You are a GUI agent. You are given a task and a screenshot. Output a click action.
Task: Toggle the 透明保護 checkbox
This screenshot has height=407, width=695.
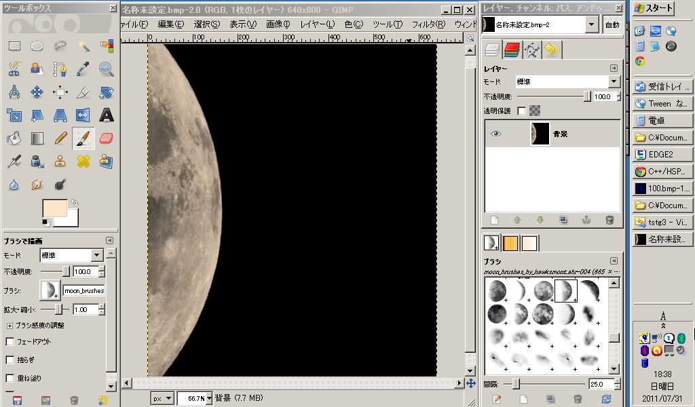pyautogui.click(x=521, y=111)
